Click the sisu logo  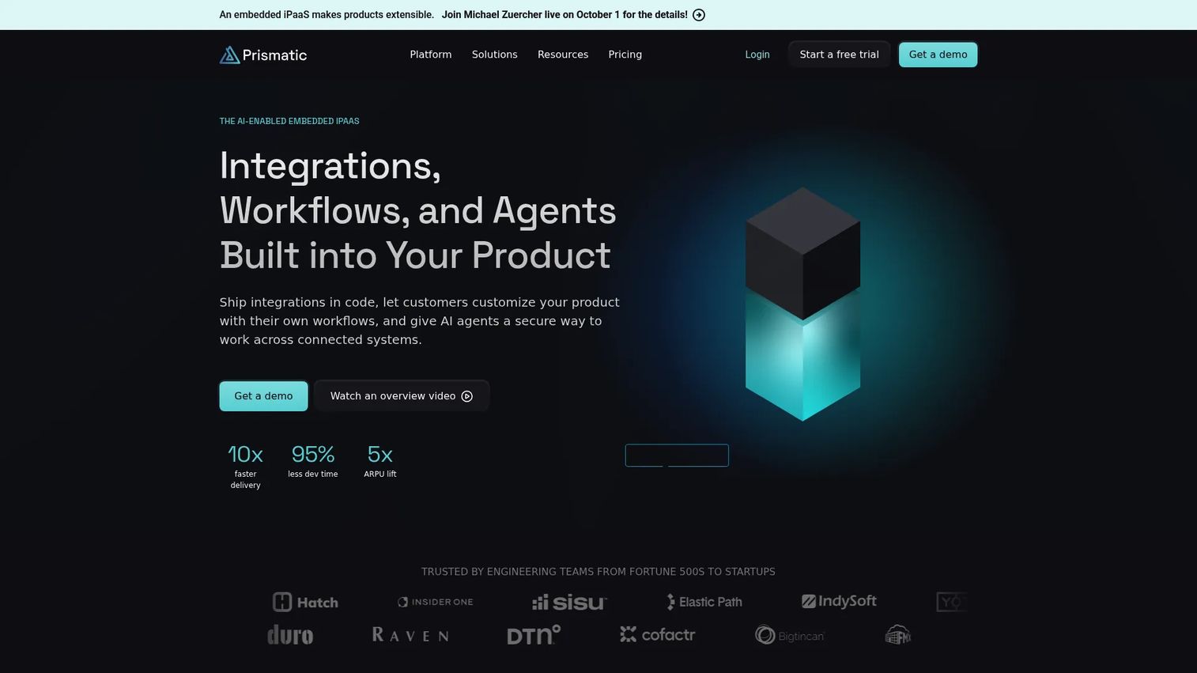point(569,603)
